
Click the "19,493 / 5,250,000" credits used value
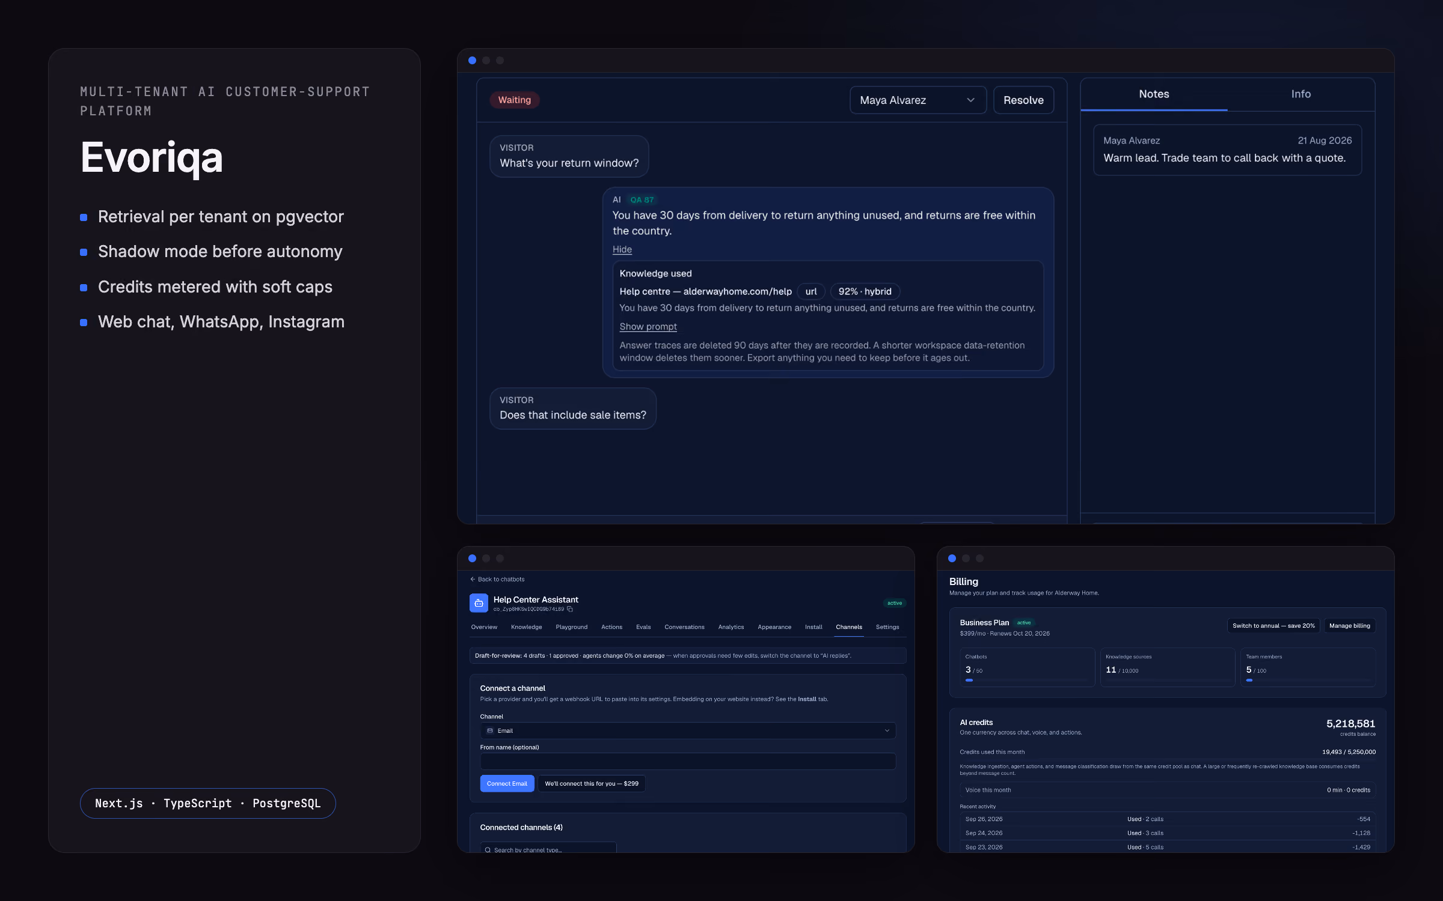[1349, 752]
